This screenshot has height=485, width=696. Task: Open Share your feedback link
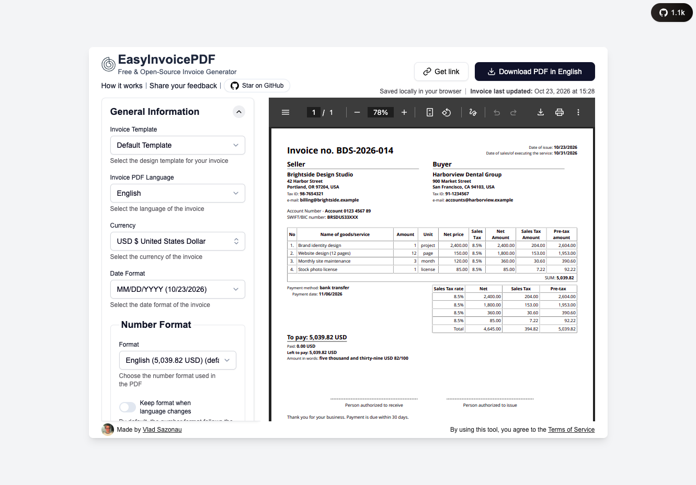[183, 86]
